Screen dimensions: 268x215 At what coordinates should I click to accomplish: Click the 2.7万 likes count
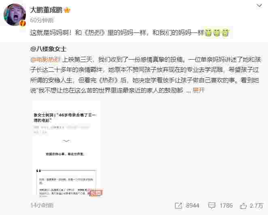pyautogui.click(x=256, y=205)
